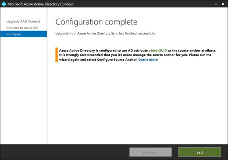Click the 'finished successfully' status message
The image size is (228, 160).
[105, 33]
